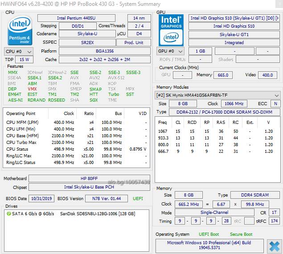Select the Ring/LLC Status row
Image resolution: width=283 pixels, height=254 pixels.
click(76, 163)
